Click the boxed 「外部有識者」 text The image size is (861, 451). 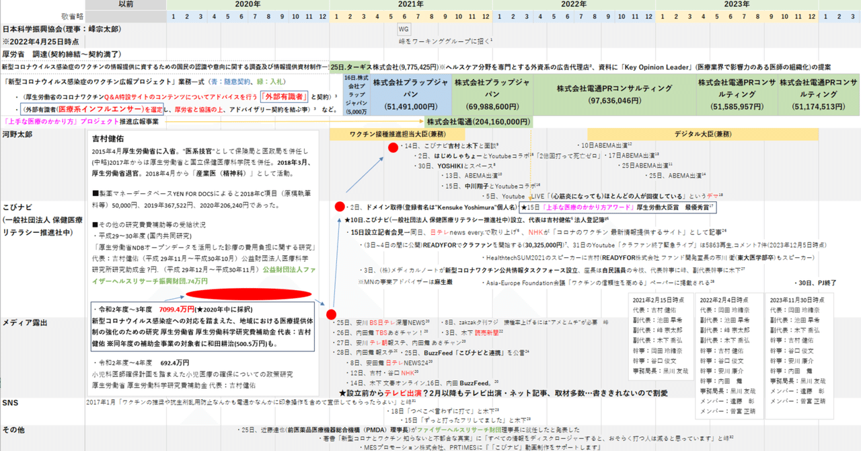tap(285, 96)
